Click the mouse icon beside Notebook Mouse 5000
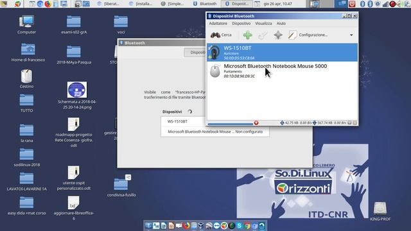Image resolution: width=411 pixels, height=231 pixels. 215,71
